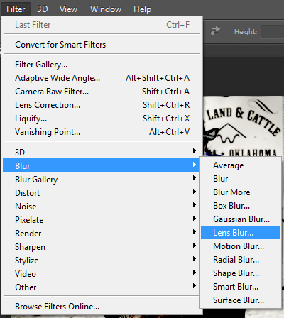Viewport: 284px width, 318px height.
Task: Expand the Video submenu
Action: [102, 274]
